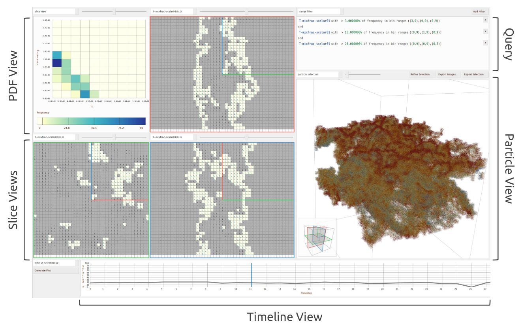The image size is (522, 328).
Task: Click the slider above the blue-bordered slice view
Action: 247,137
